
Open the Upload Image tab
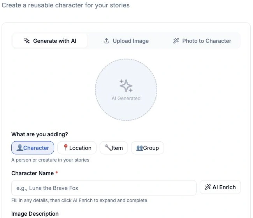(126, 41)
